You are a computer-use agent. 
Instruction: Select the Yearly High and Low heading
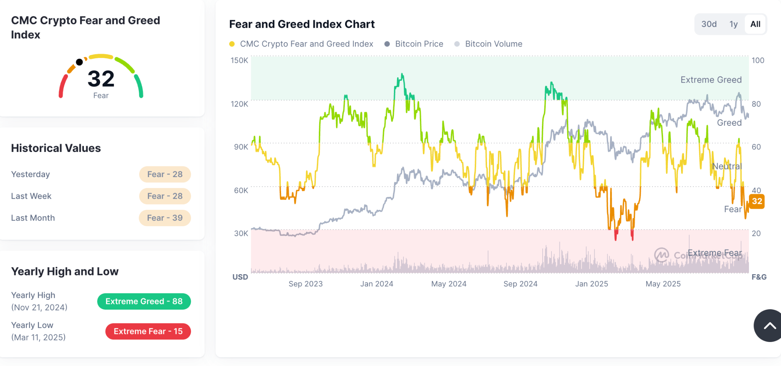[64, 271]
